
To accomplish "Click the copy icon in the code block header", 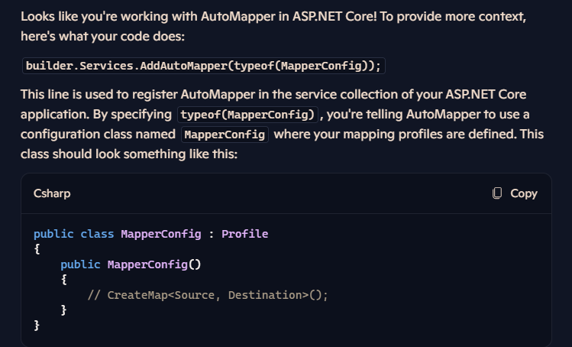I will (x=497, y=193).
